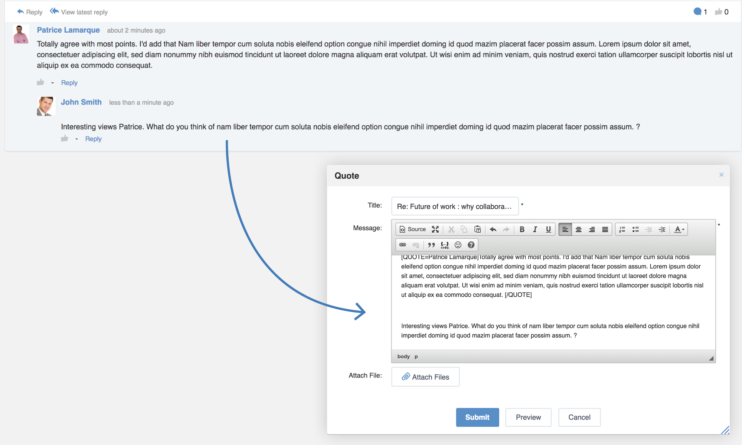Click the Underline formatting icon
The width and height of the screenshot is (742, 445).
pyautogui.click(x=548, y=229)
